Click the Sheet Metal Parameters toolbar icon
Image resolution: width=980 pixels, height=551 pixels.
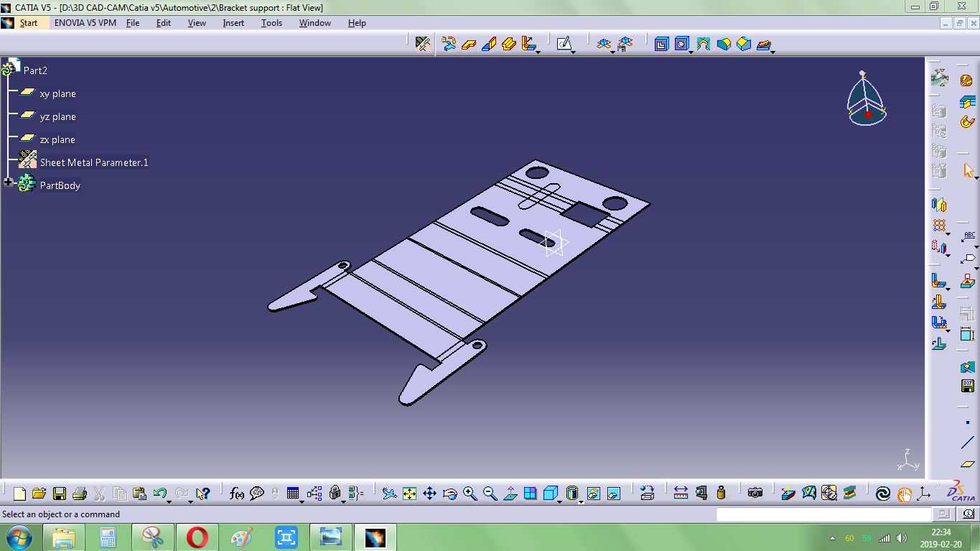click(423, 44)
